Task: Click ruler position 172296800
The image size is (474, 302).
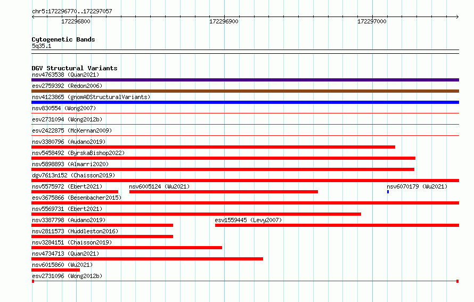Action: [76, 21]
